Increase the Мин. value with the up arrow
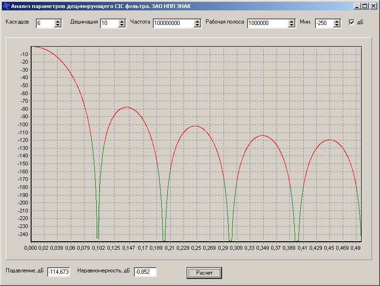This screenshot has width=380, height=286. [x=337, y=21]
